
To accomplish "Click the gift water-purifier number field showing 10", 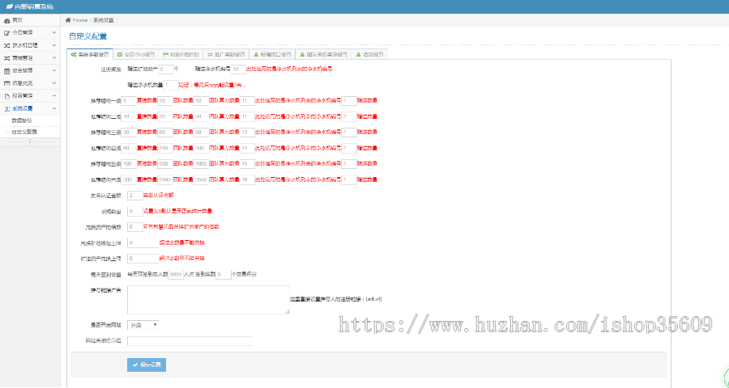I will 238,70.
